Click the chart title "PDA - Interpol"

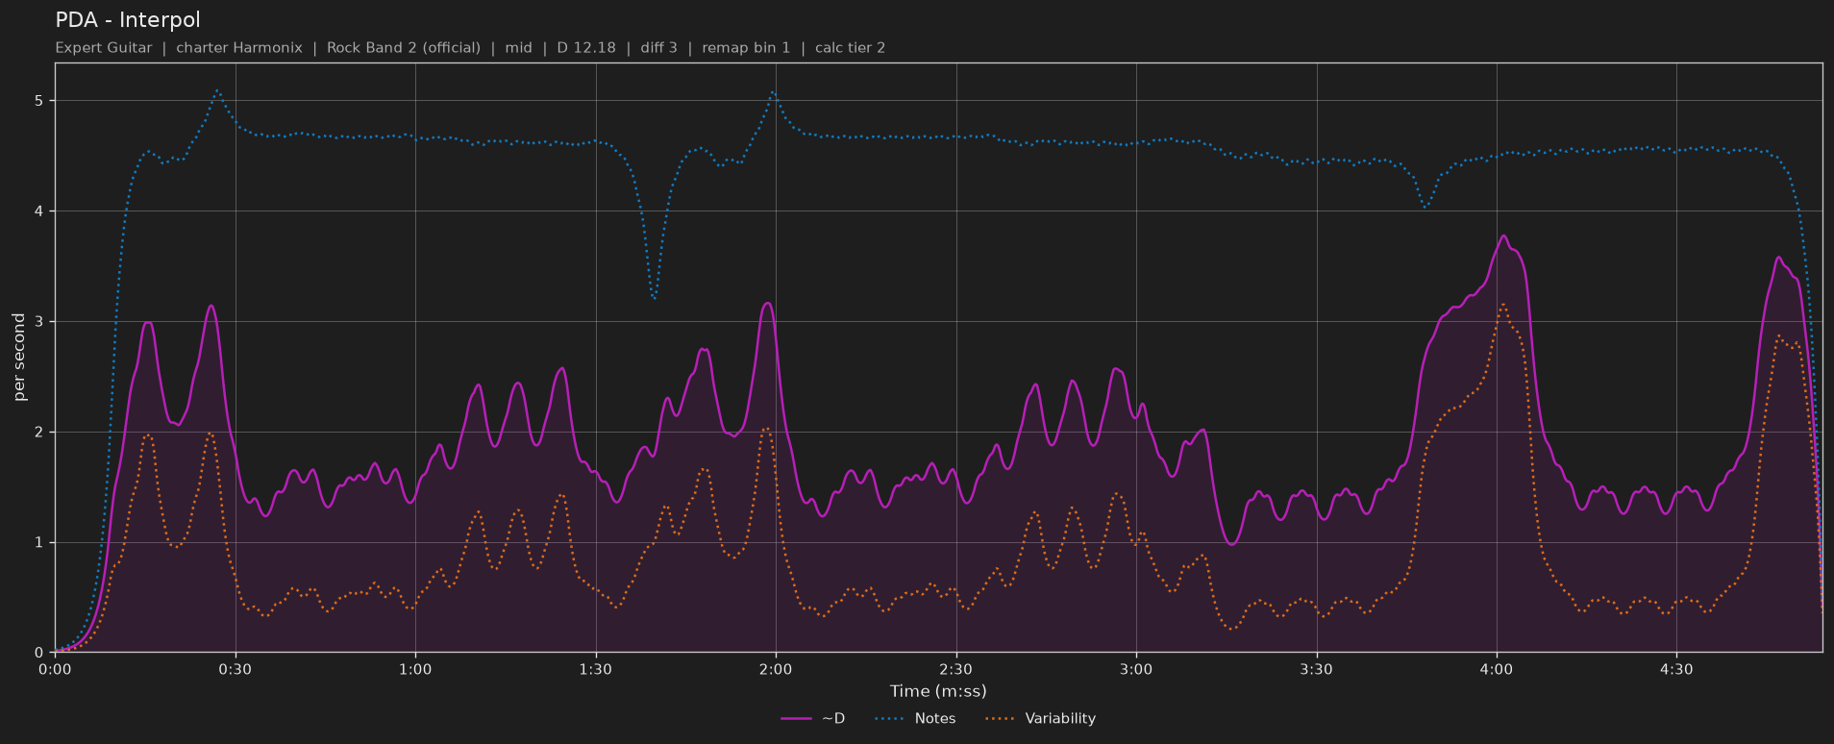128,19
